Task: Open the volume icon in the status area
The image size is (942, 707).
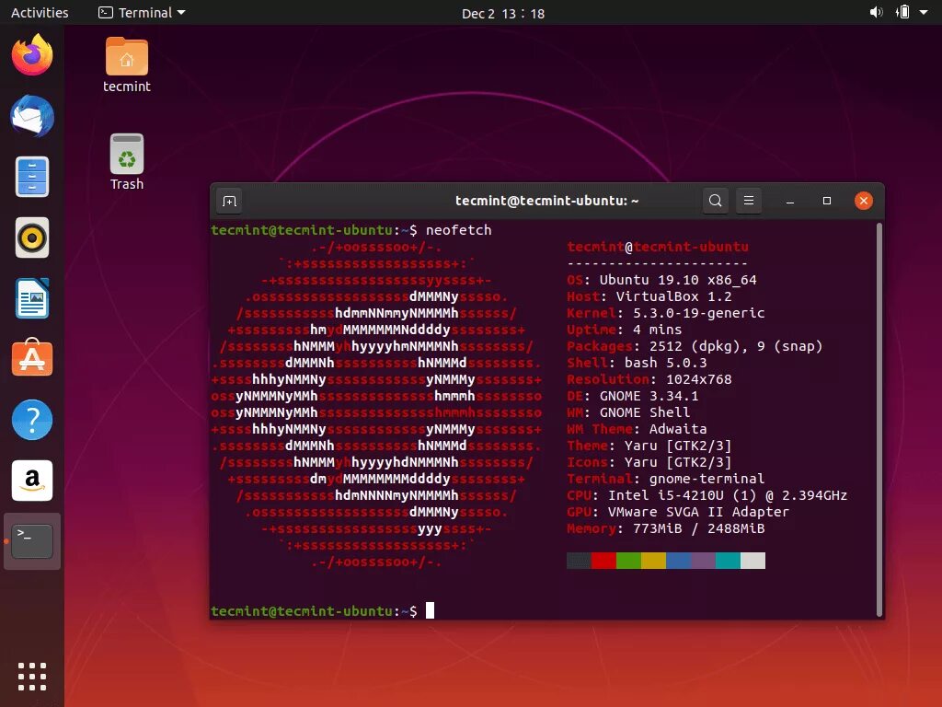Action: (876, 13)
